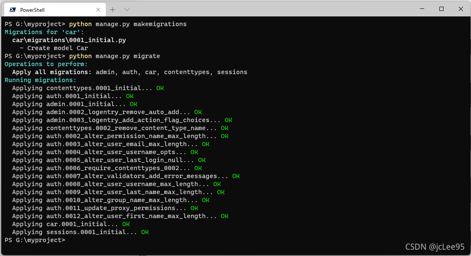471x256 pixels.
Task: Click the 'admin.0003_logentry_add_action_flag_choices' line
Action: coord(122,120)
